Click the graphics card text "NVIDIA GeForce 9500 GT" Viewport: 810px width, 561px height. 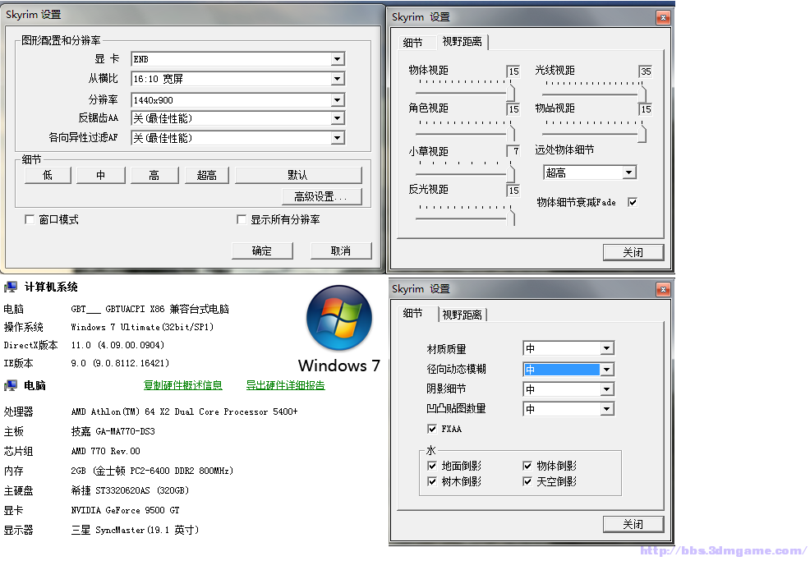click(x=125, y=510)
